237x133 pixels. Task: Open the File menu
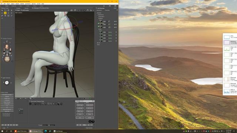tap(1, 4)
